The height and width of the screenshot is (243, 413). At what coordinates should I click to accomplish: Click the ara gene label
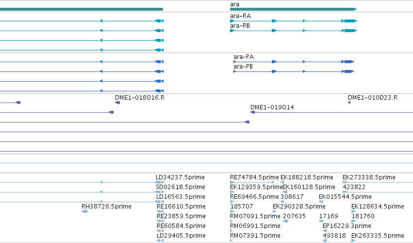[235, 4]
